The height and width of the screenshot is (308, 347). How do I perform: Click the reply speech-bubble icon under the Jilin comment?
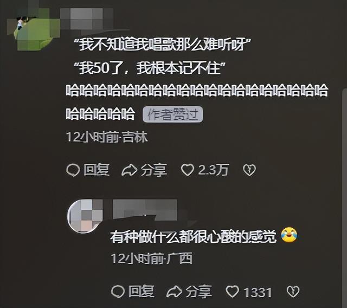point(73,170)
